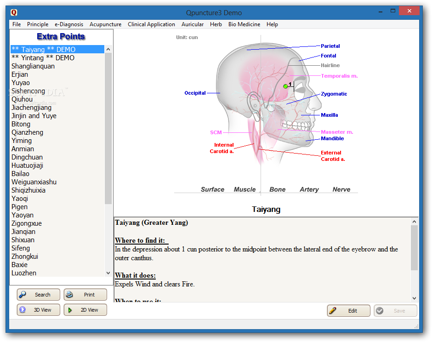Select Huatuojiaji in the list

[57, 165]
